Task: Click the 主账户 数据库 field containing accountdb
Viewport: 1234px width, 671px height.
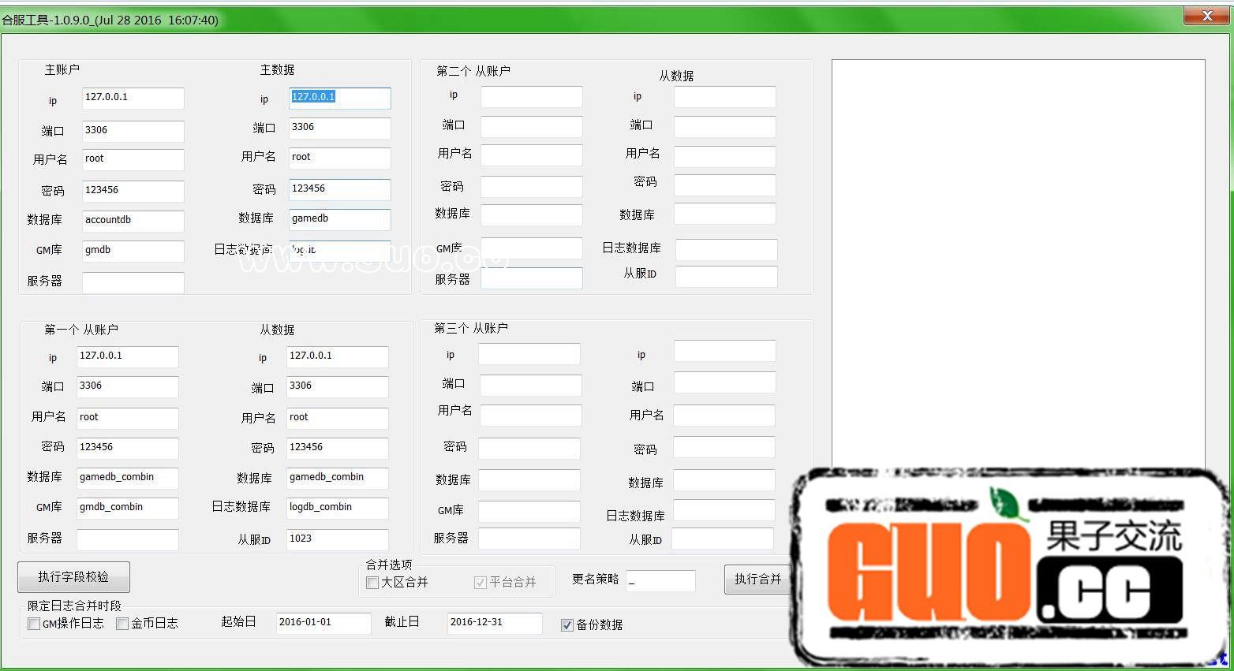Action: pos(133,221)
